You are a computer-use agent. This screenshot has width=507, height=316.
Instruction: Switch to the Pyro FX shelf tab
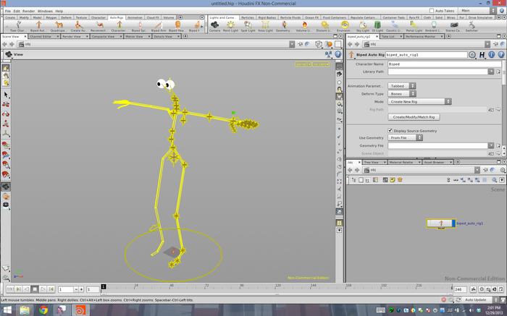414,17
